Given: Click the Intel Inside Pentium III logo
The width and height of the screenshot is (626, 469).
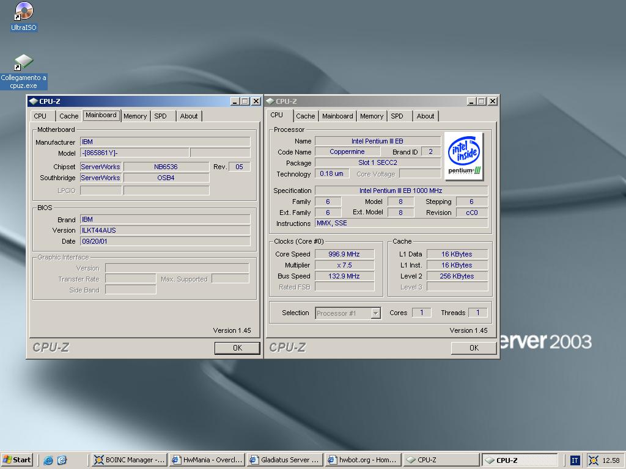Looking at the screenshot, I should click(463, 156).
